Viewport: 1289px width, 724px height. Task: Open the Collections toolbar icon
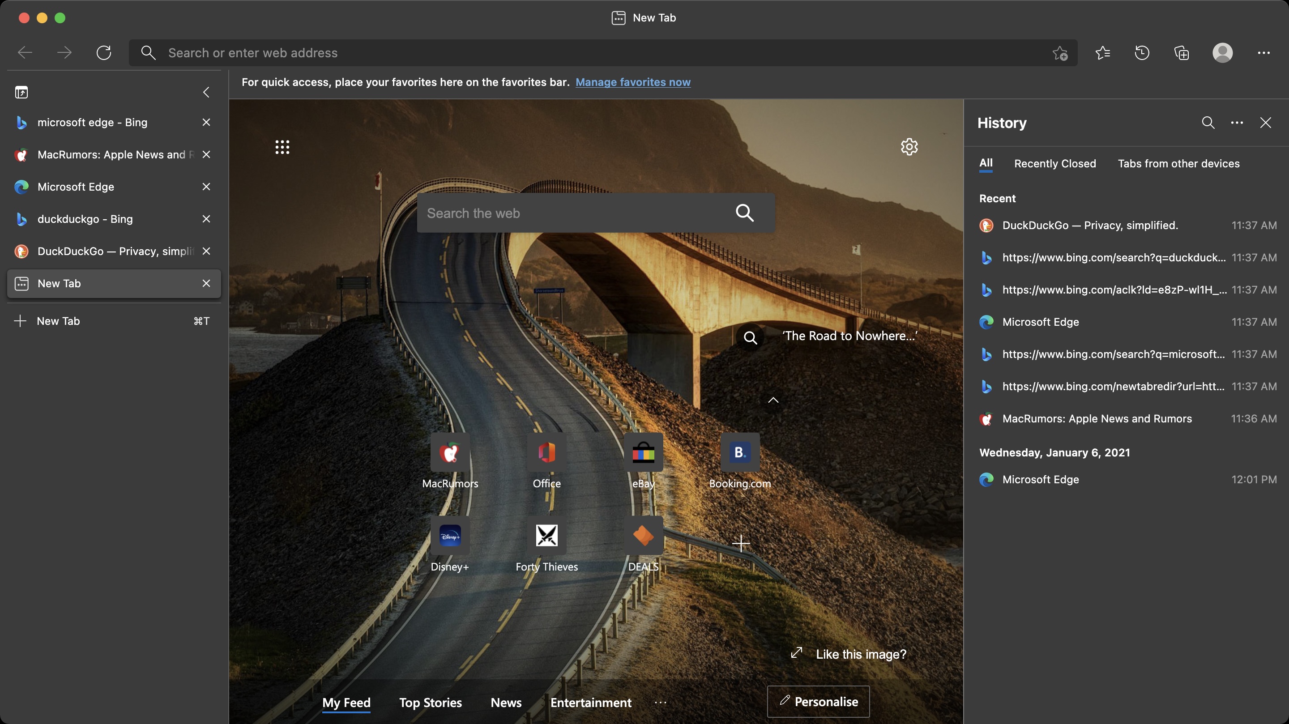(x=1182, y=52)
